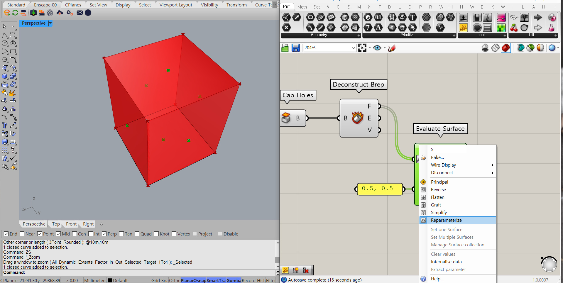The width and height of the screenshot is (563, 283).
Task: Choose Flatten in the context menu
Action: (458, 197)
